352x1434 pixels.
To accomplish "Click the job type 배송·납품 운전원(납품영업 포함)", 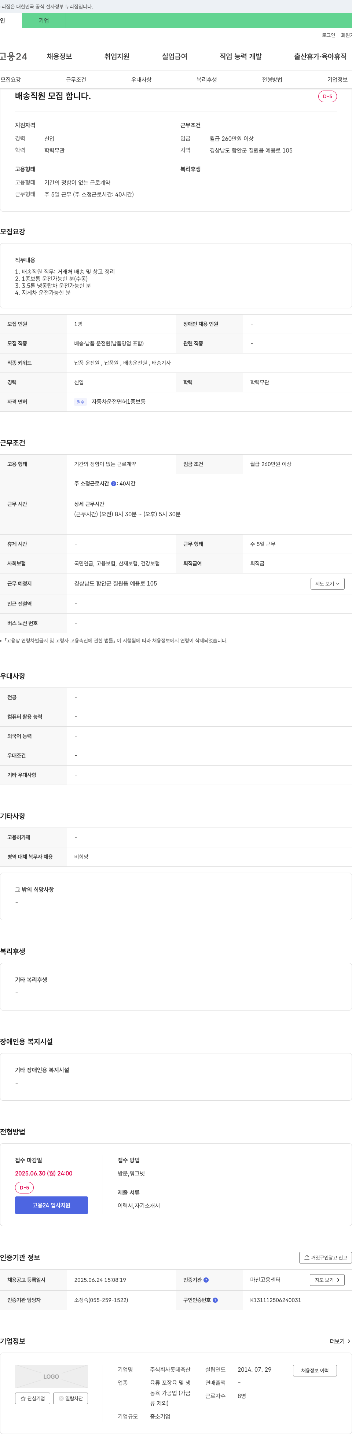I will pos(109,344).
